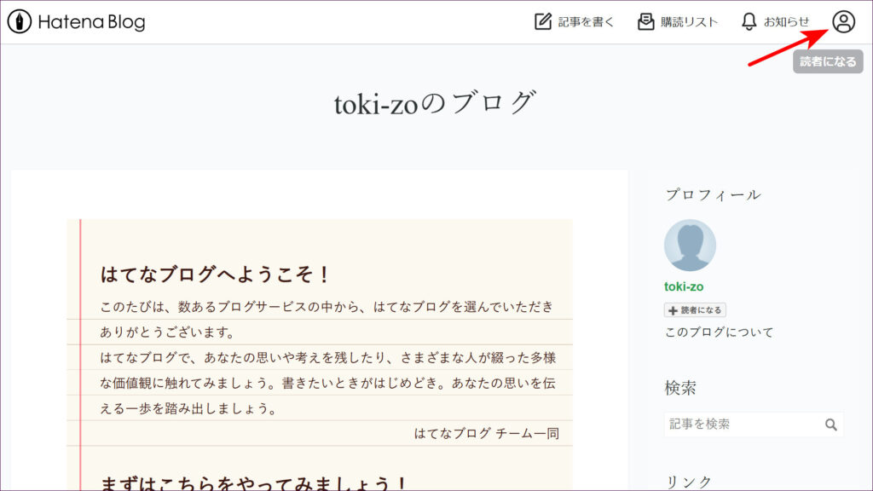The width and height of the screenshot is (873, 491).
Task: Open notifications via the bell icon
Action: click(749, 22)
